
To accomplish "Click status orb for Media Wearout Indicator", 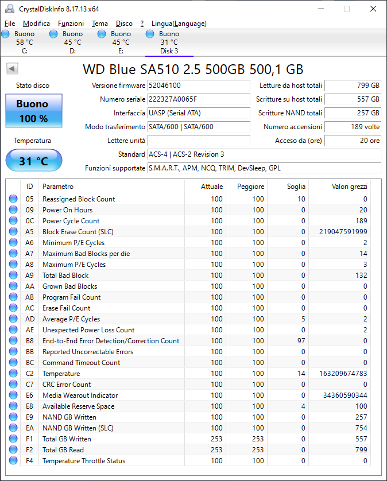I will point(13,395).
